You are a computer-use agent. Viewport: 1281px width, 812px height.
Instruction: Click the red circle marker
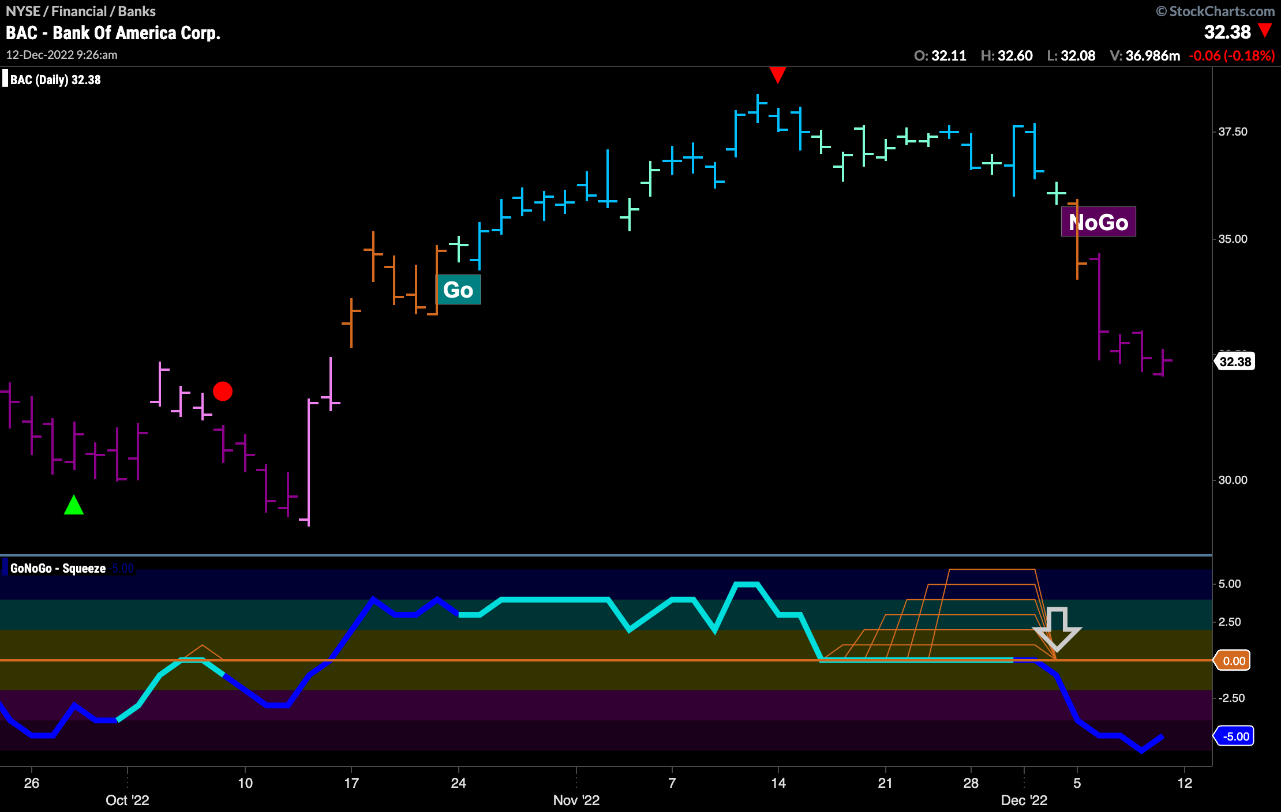223,392
